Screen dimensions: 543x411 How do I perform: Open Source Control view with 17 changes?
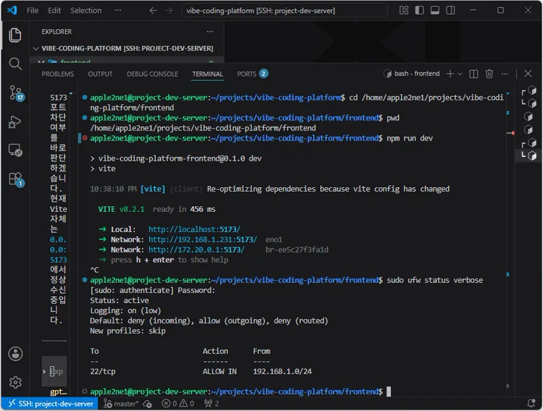(16, 93)
